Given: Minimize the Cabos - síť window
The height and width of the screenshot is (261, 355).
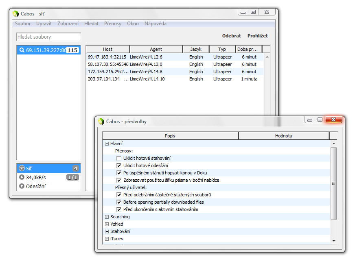Looking at the screenshot, I should 243,12.
